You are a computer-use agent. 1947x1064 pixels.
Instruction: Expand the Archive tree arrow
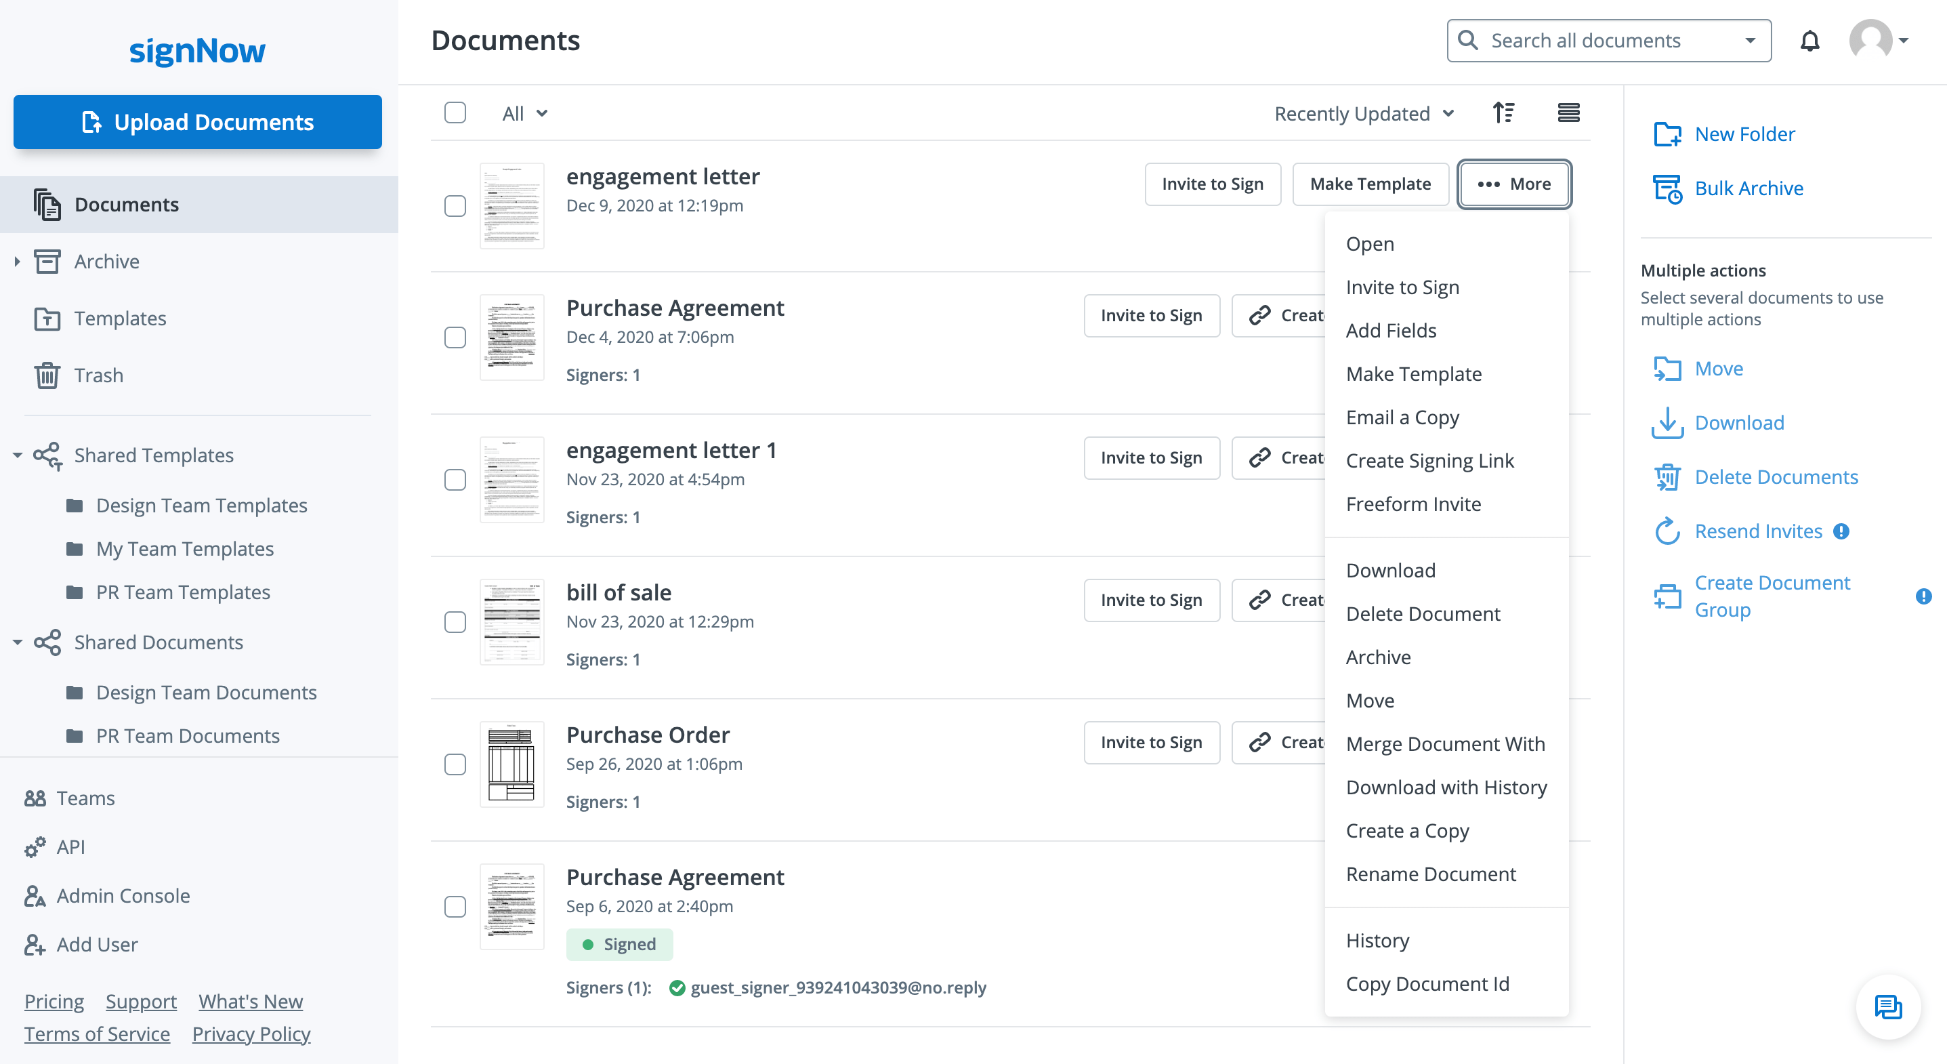[x=18, y=262]
